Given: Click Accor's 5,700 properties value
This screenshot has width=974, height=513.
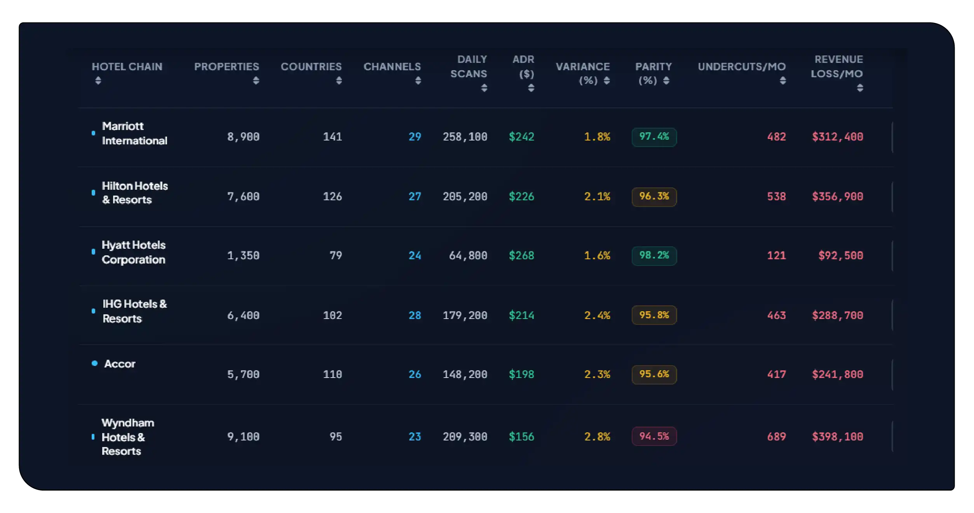Looking at the screenshot, I should [x=243, y=374].
